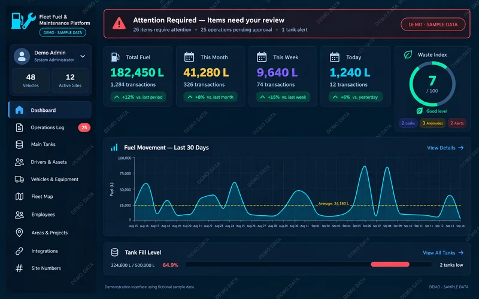The width and height of the screenshot is (479, 299).
Task: Click the red 25 badge on Operations Log
Action: [x=84, y=127]
